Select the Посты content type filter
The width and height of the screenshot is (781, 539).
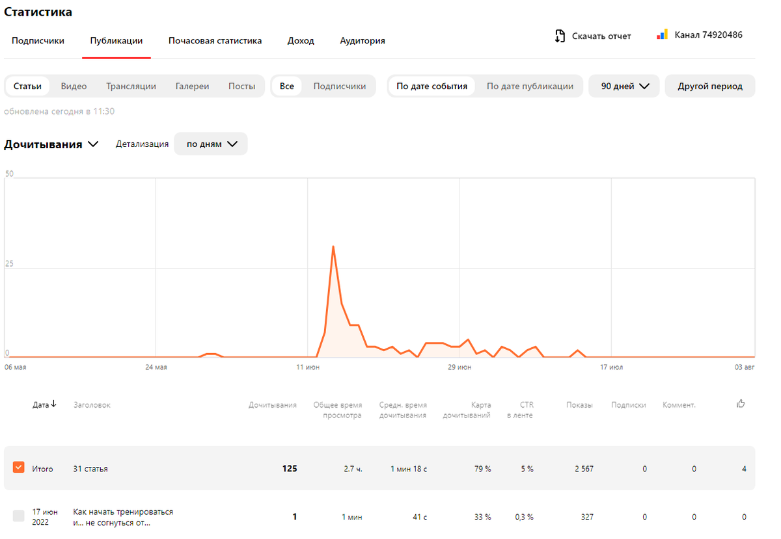click(x=241, y=86)
